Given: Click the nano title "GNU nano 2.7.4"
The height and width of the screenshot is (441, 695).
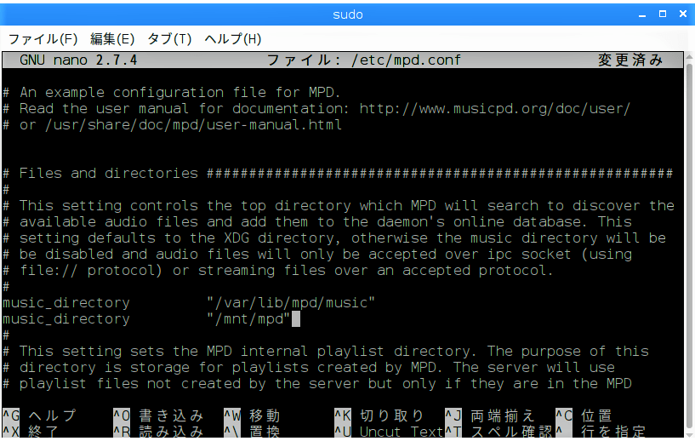Looking at the screenshot, I should (78, 60).
